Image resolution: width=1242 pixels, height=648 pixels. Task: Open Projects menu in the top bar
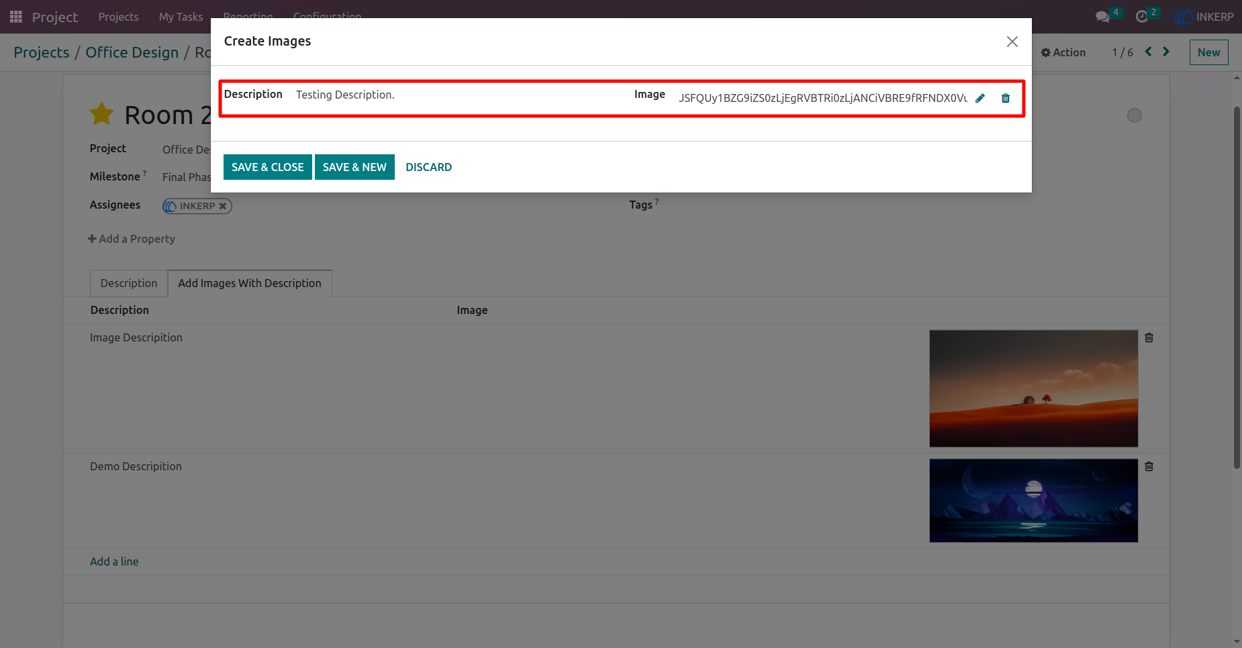118,17
